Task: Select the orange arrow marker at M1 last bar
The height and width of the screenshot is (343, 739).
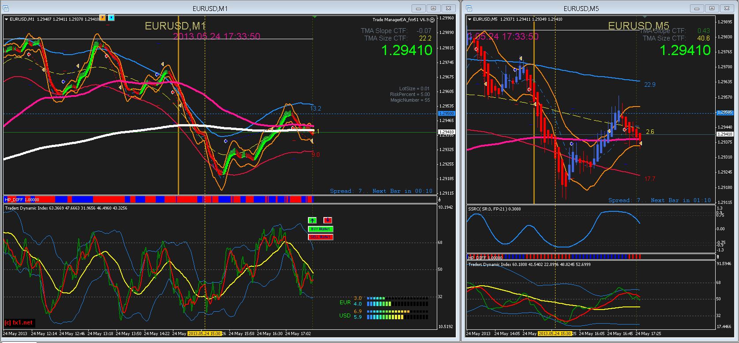Action: pyautogui.click(x=311, y=141)
